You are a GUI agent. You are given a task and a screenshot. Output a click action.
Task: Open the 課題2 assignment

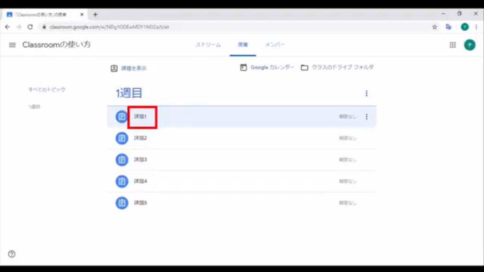pos(140,138)
